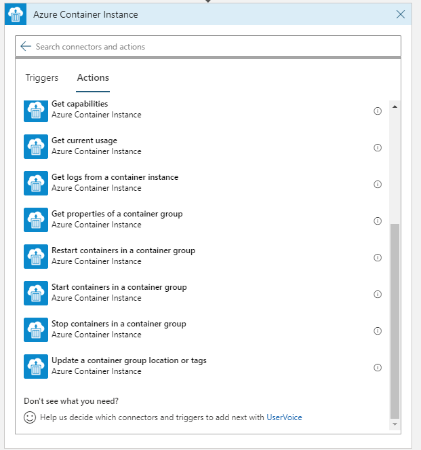421x450 pixels.
Task: Click the info icon for Get current usage
Action: pos(378,148)
